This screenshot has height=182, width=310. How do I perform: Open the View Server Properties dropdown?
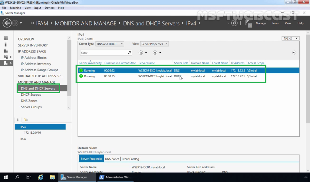[x=154, y=44]
